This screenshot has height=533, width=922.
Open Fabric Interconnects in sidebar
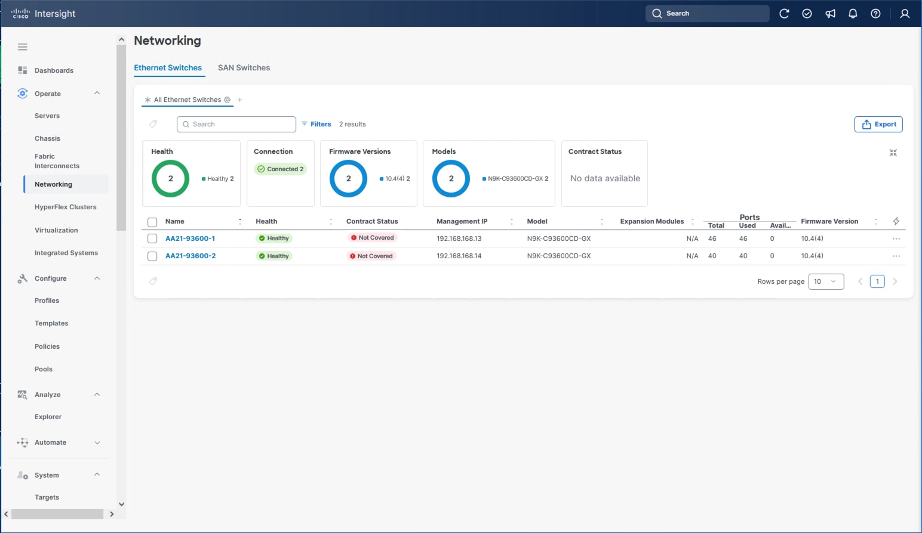click(57, 161)
